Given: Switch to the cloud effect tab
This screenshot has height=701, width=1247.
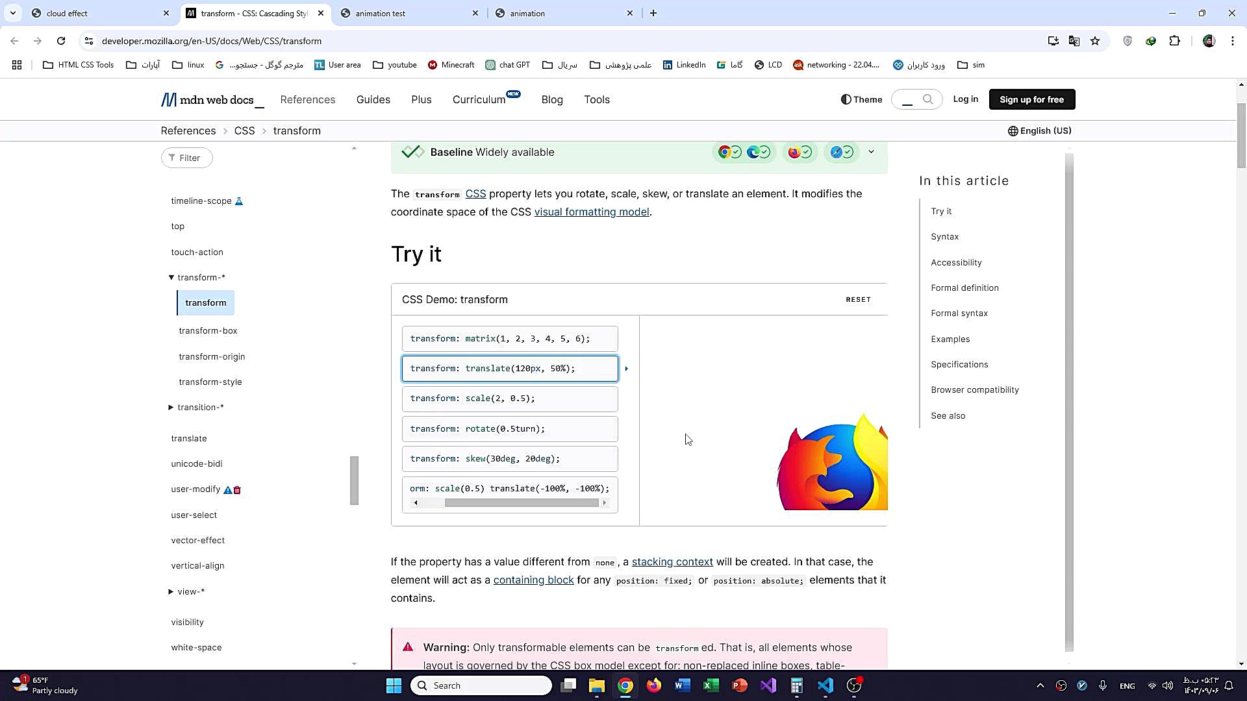Looking at the screenshot, I should (101, 13).
